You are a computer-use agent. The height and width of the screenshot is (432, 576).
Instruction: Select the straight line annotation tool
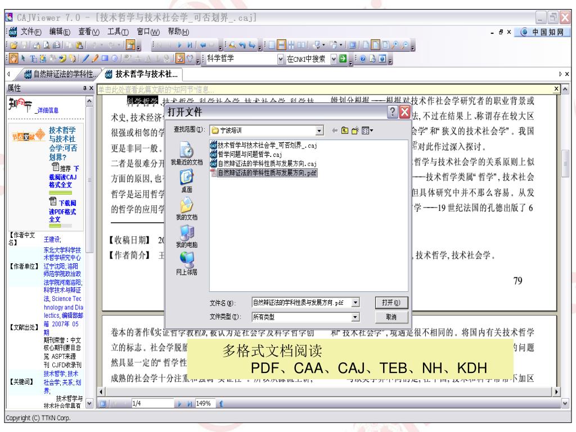[85, 58]
